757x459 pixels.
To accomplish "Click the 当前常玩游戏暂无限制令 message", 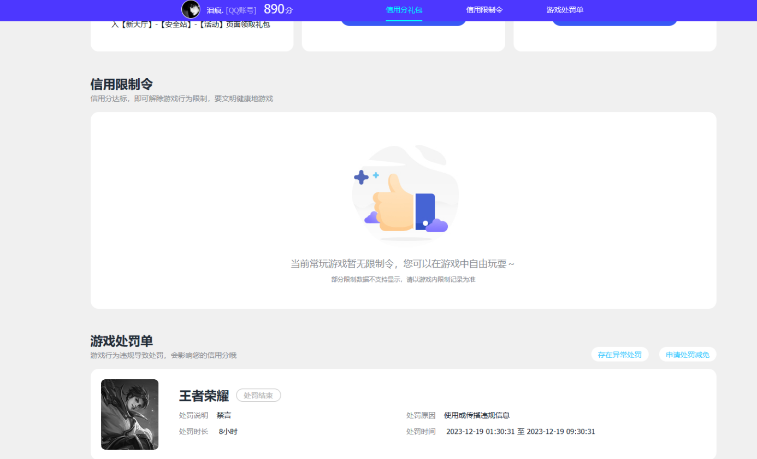I will point(403,264).
